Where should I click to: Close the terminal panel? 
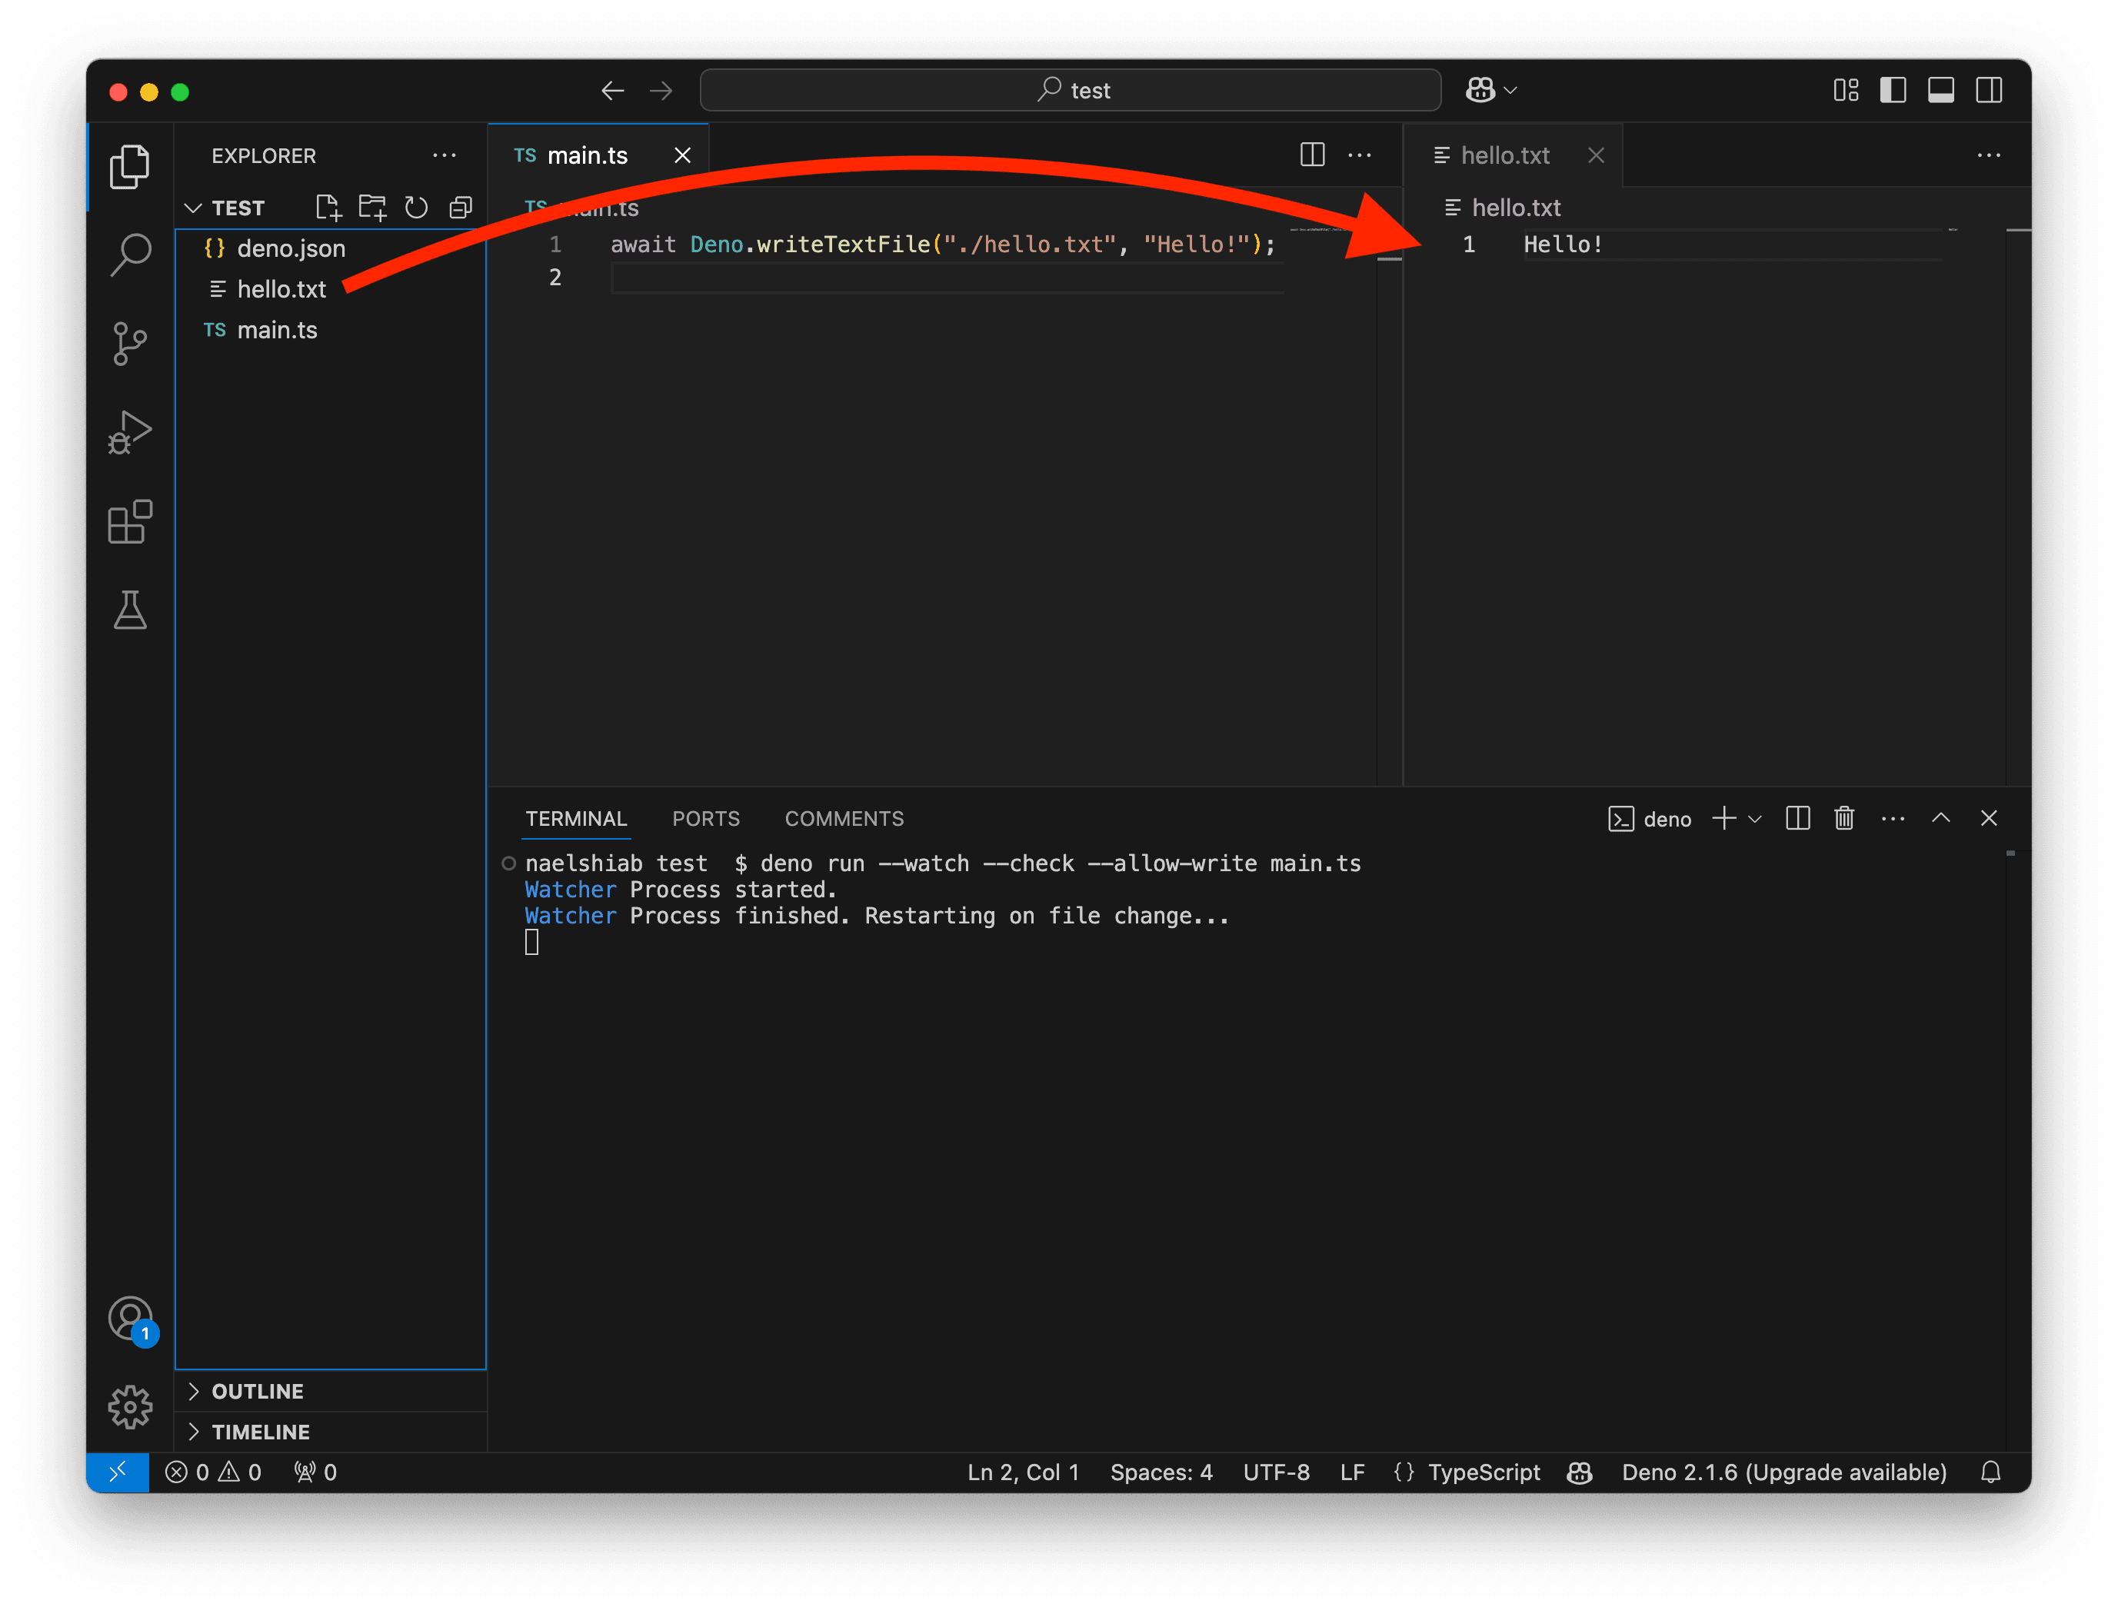pos(1989,818)
